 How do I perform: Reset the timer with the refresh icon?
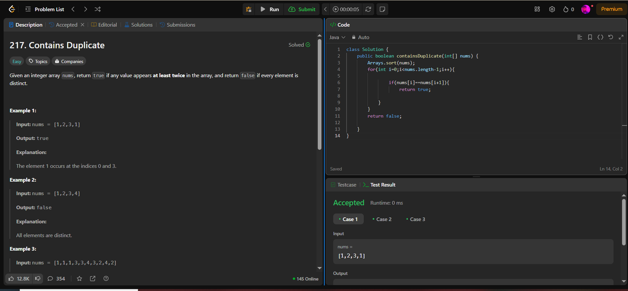[369, 9]
